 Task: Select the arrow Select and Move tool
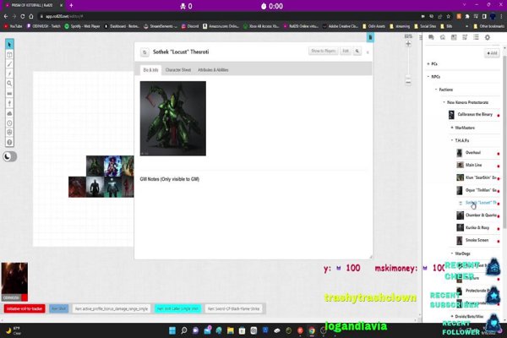[x=9, y=44]
